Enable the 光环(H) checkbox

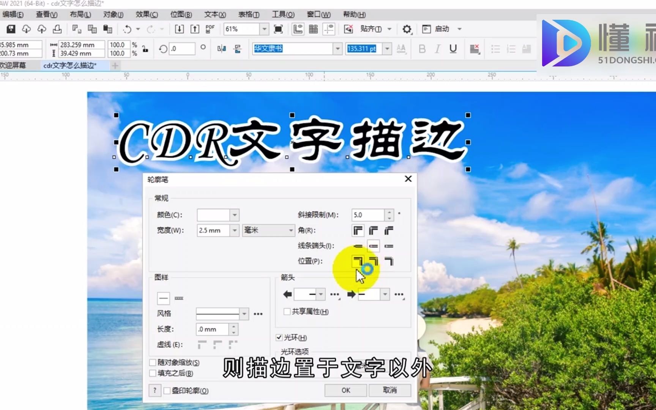pos(279,338)
